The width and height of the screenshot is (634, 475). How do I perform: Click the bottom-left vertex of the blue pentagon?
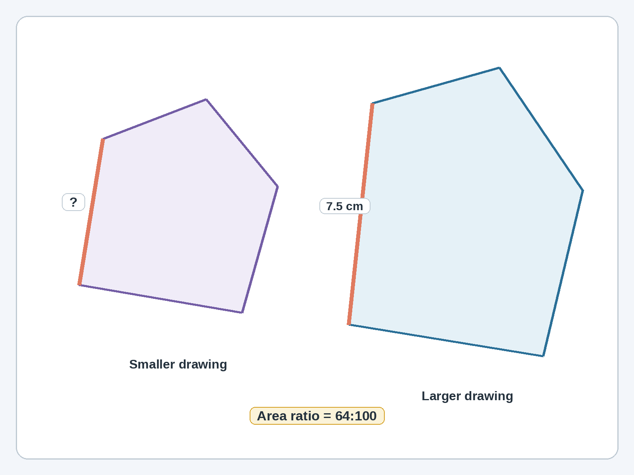tap(349, 325)
